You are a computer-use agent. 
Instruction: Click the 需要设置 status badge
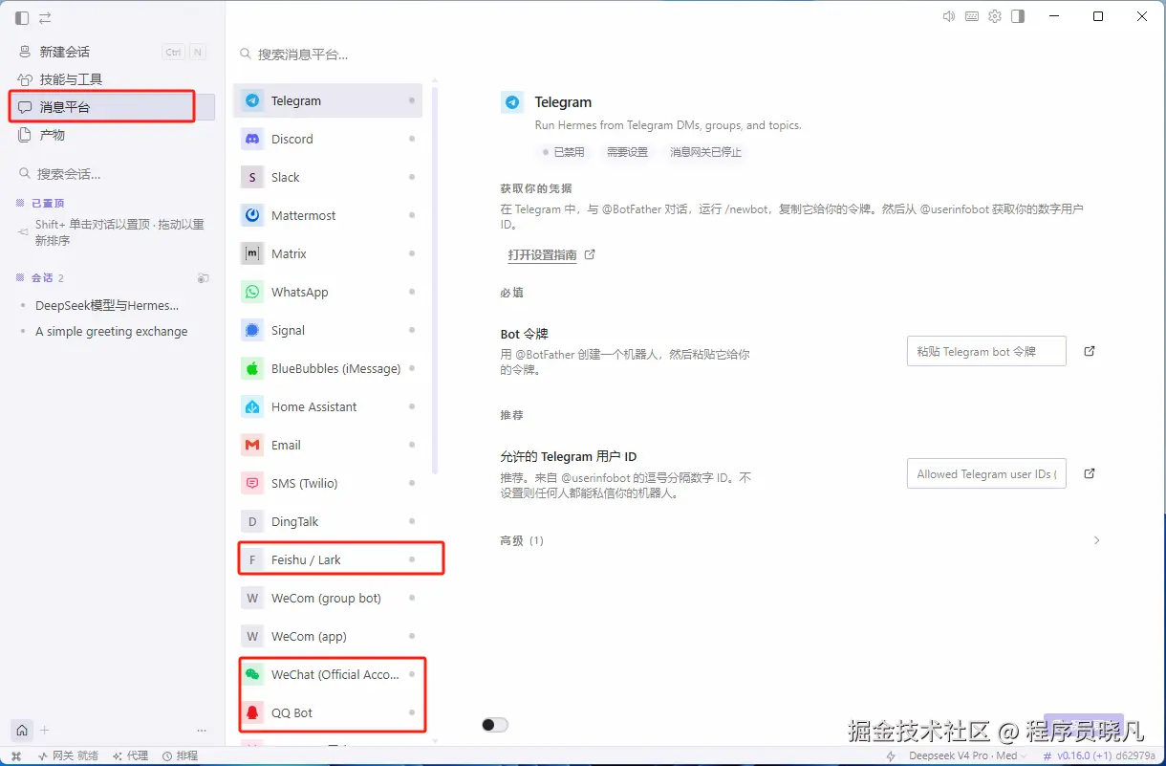(627, 152)
